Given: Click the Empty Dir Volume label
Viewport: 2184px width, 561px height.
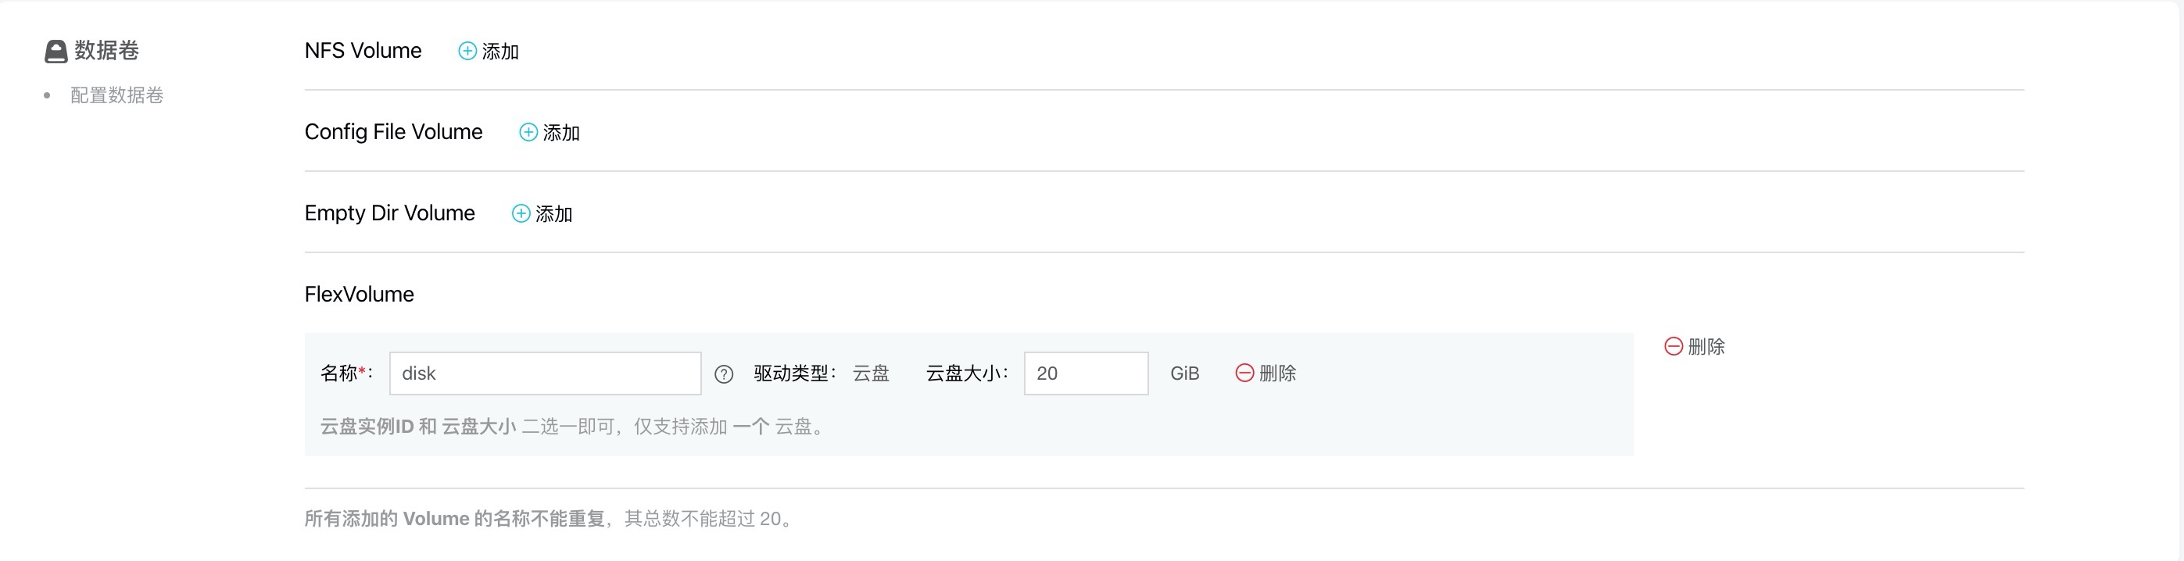Looking at the screenshot, I should [x=390, y=213].
